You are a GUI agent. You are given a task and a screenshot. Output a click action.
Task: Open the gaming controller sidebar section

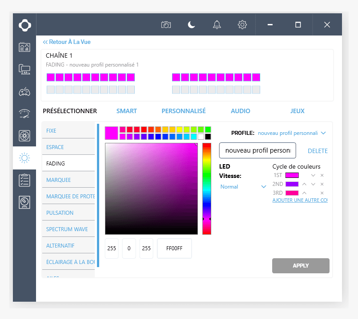[x=24, y=92]
